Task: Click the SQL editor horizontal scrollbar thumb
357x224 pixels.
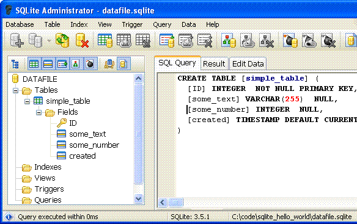Action: [x=175, y=202]
